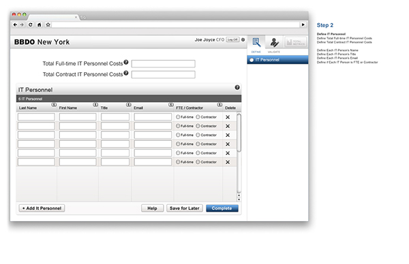Image resolution: width=409 pixels, height=264 pixels.
Task: Click the icon beside Email column header
Action: pos(171,105)
